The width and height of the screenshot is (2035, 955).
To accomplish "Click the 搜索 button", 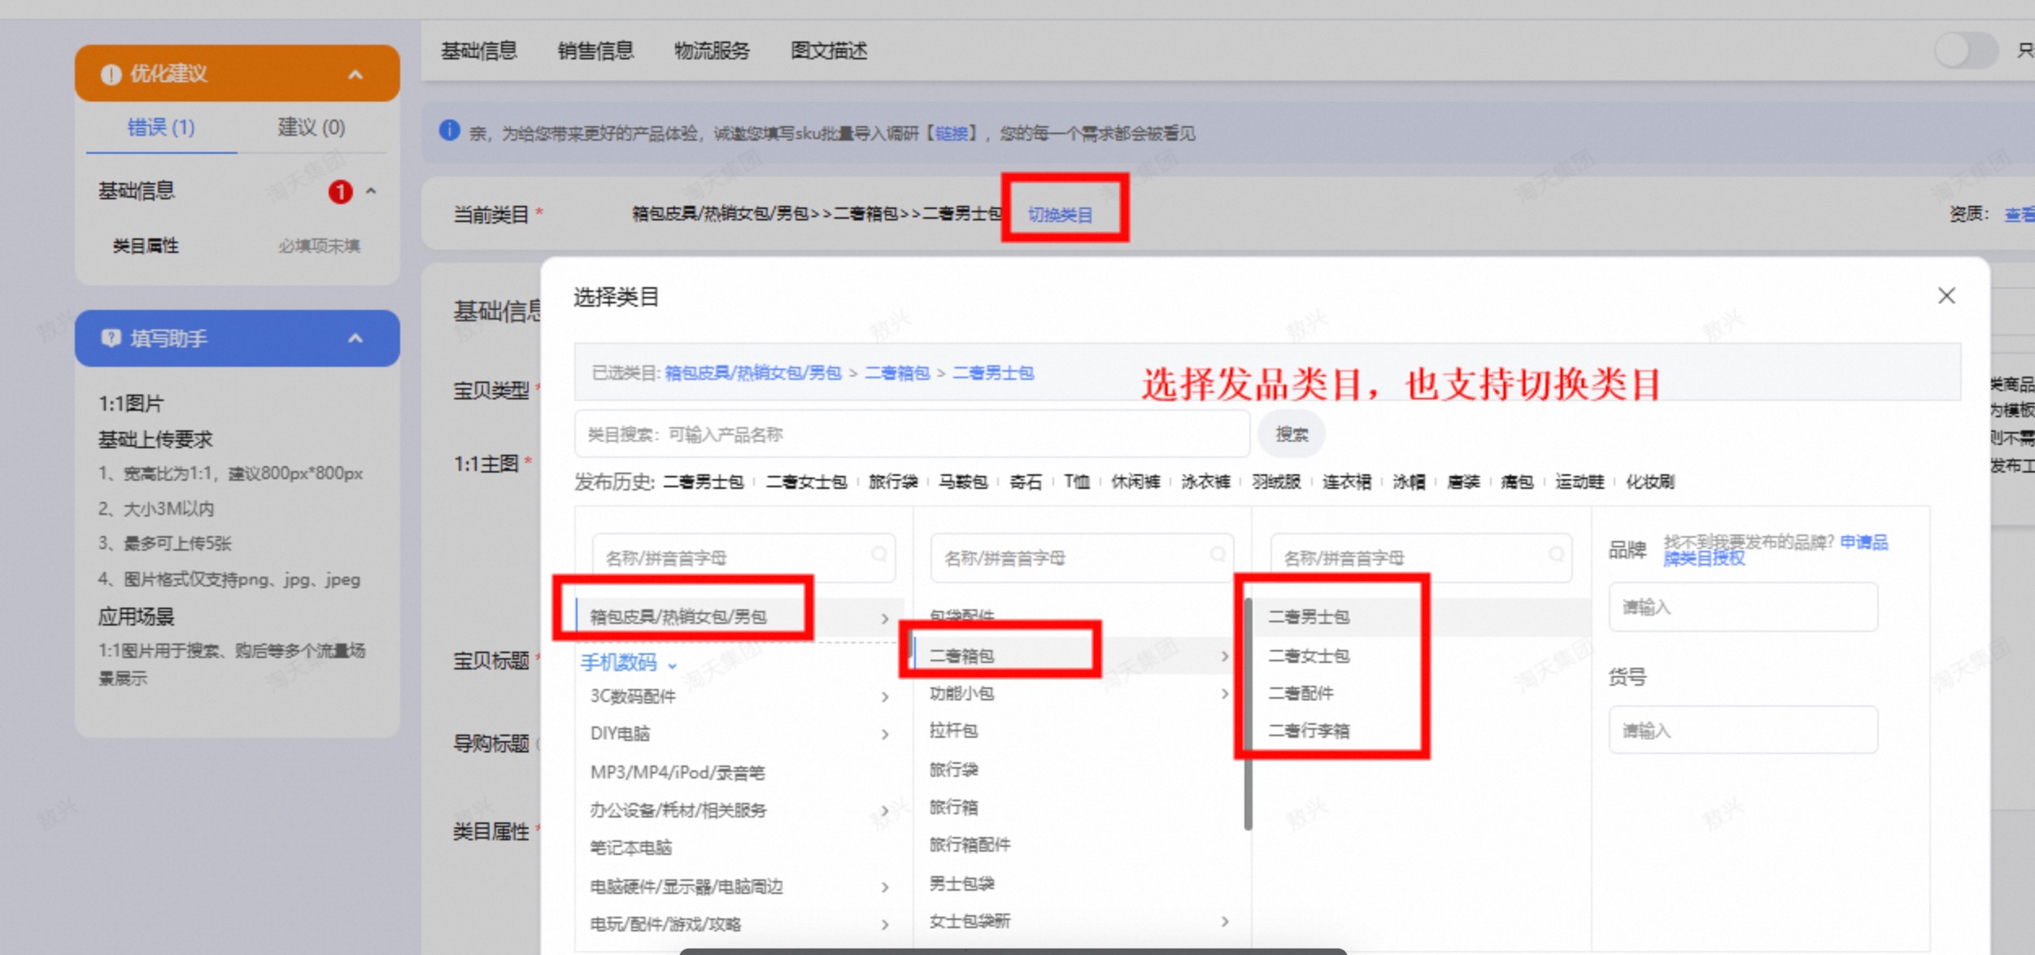I will tap(1292, 434).
